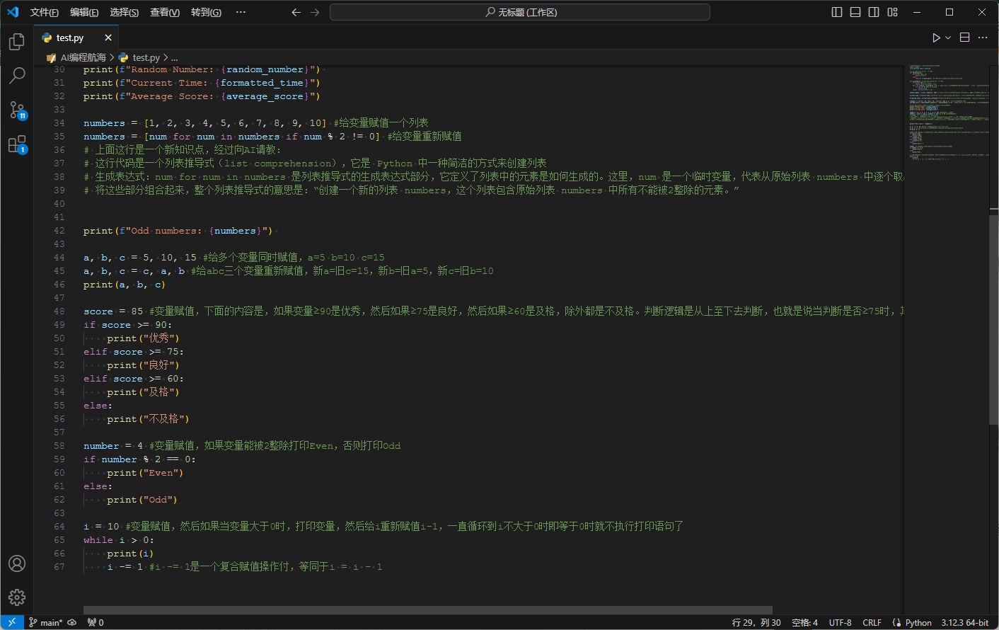Screen dimensions: 999x630
Task: Click the code 'print("Odd")' on line 62
Action: (142, 500)
